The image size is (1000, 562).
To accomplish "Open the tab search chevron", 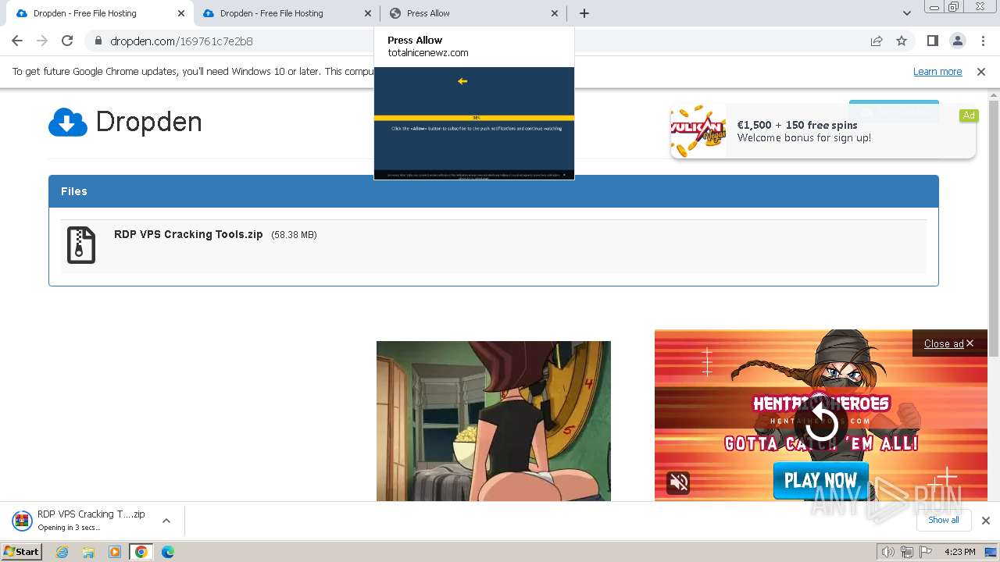I will 906,13.
